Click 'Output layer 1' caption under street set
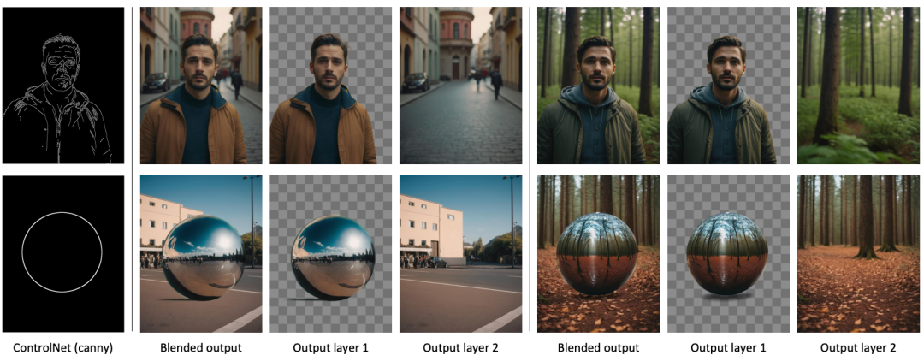Viewport: 924px width, 361px height. [x=330, y=348]
